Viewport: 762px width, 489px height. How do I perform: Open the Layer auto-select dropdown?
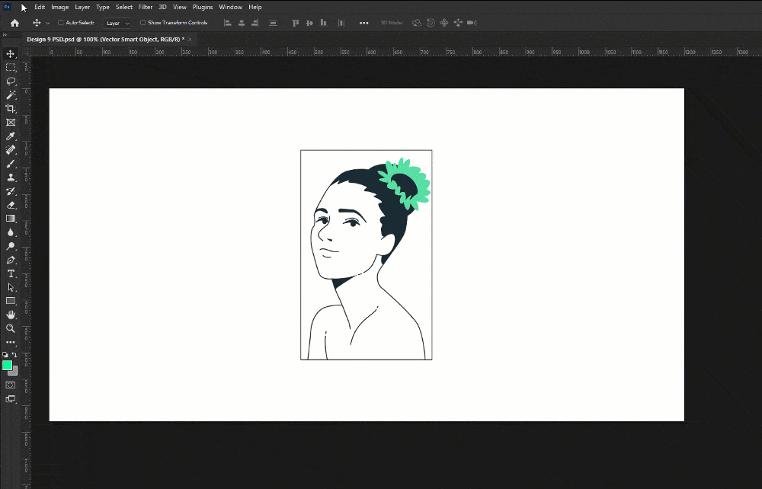click(x=117, y=23)
